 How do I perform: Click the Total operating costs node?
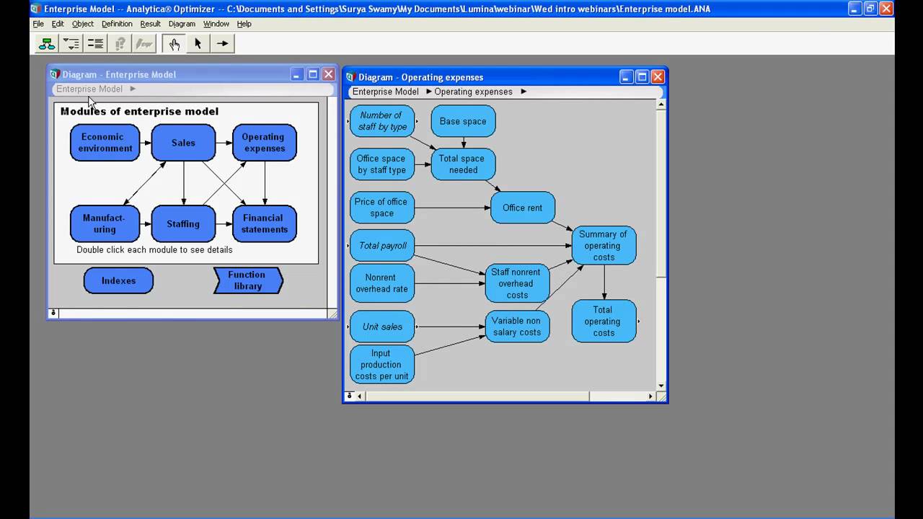604,321
